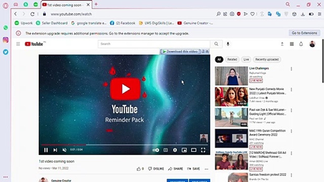Open the account avatar menu

click(x=312, y=44)
